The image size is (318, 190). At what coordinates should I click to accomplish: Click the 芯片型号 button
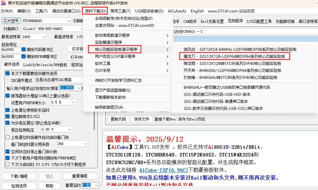pos(11,21)
